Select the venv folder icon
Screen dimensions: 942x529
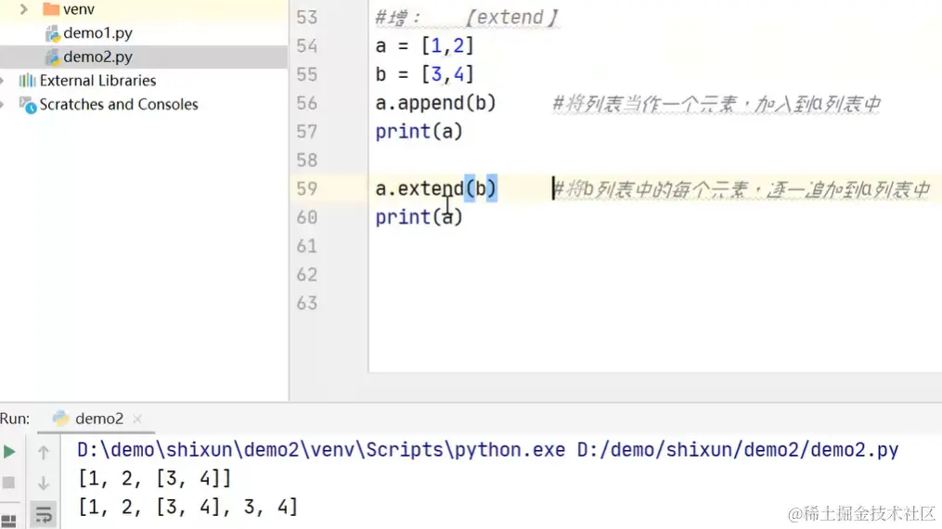click(51, 9)
